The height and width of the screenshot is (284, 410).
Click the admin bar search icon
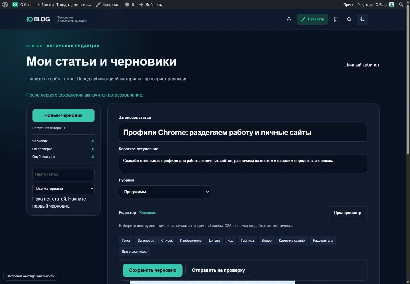point(401,5)
